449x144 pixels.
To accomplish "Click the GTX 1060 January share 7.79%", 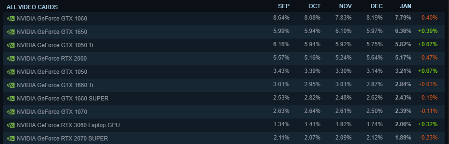I will (403, 18).
